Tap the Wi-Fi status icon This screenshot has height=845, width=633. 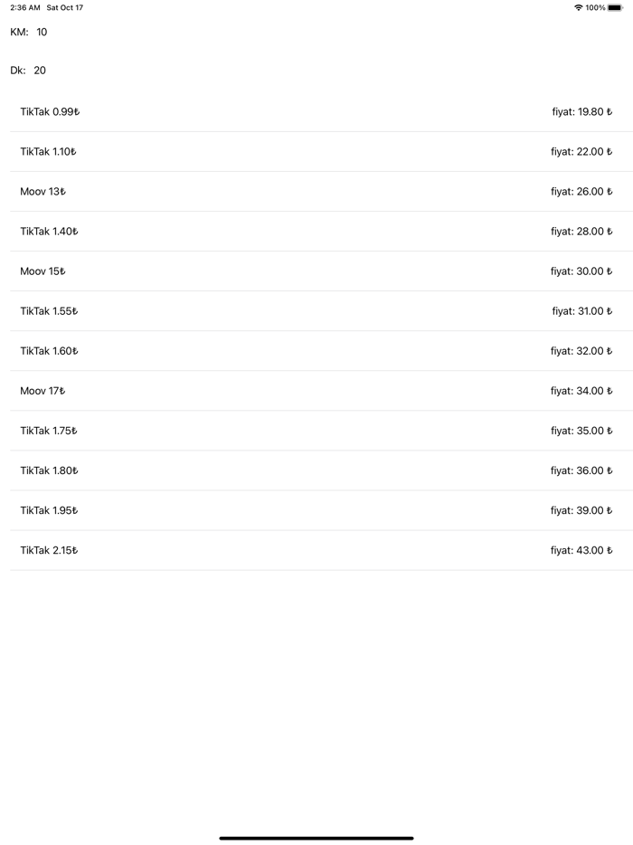[578, 7]
